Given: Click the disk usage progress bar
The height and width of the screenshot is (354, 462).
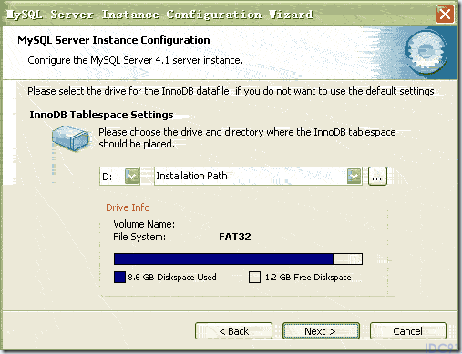Looking at the screenshot, I should (238, 259).
